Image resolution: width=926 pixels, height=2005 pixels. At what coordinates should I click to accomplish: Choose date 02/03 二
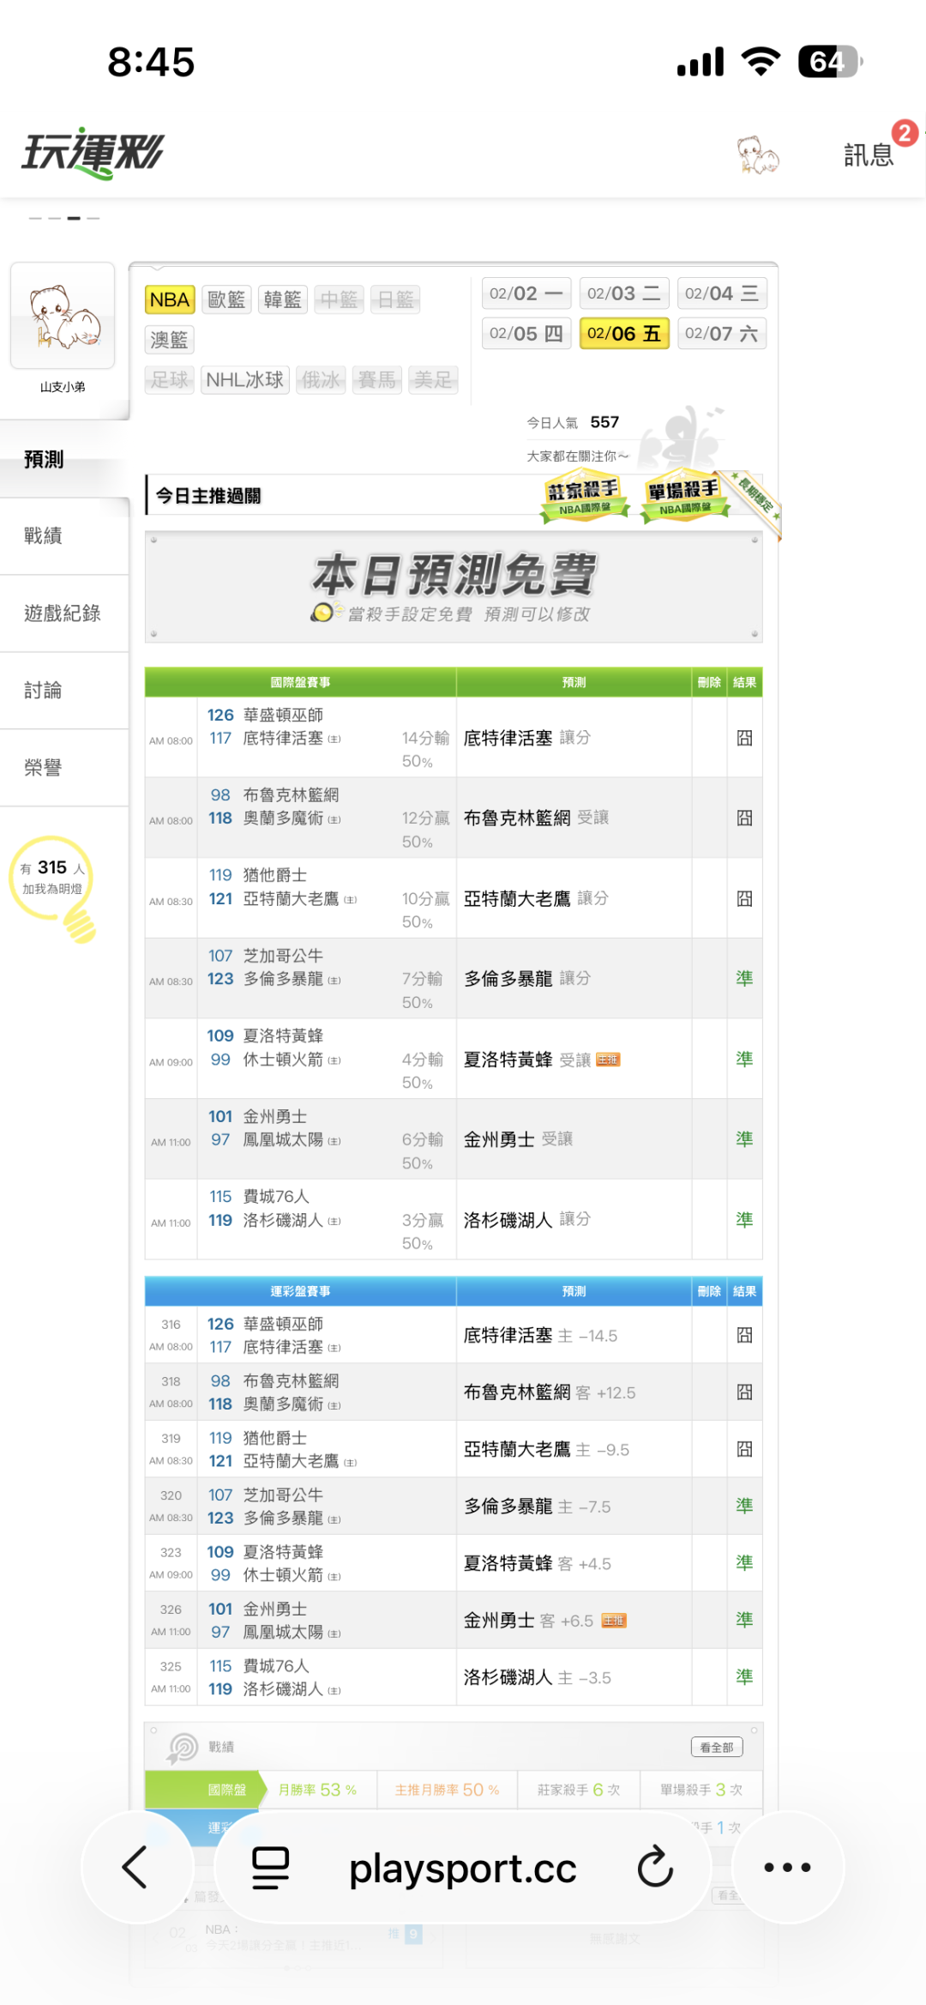tap(623, 293)
